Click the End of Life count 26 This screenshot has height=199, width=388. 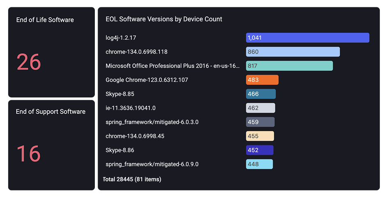click(x=29, y=62)
